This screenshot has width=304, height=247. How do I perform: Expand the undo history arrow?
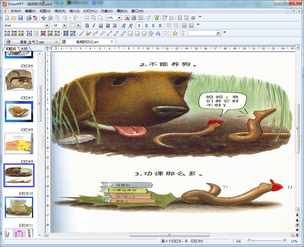70,18
